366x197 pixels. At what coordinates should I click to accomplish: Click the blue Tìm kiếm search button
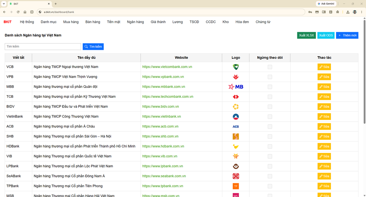click(x=93, y=47)
